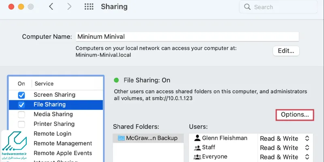Click the Edit... button
Screen dimensions: 324x162
286,51
